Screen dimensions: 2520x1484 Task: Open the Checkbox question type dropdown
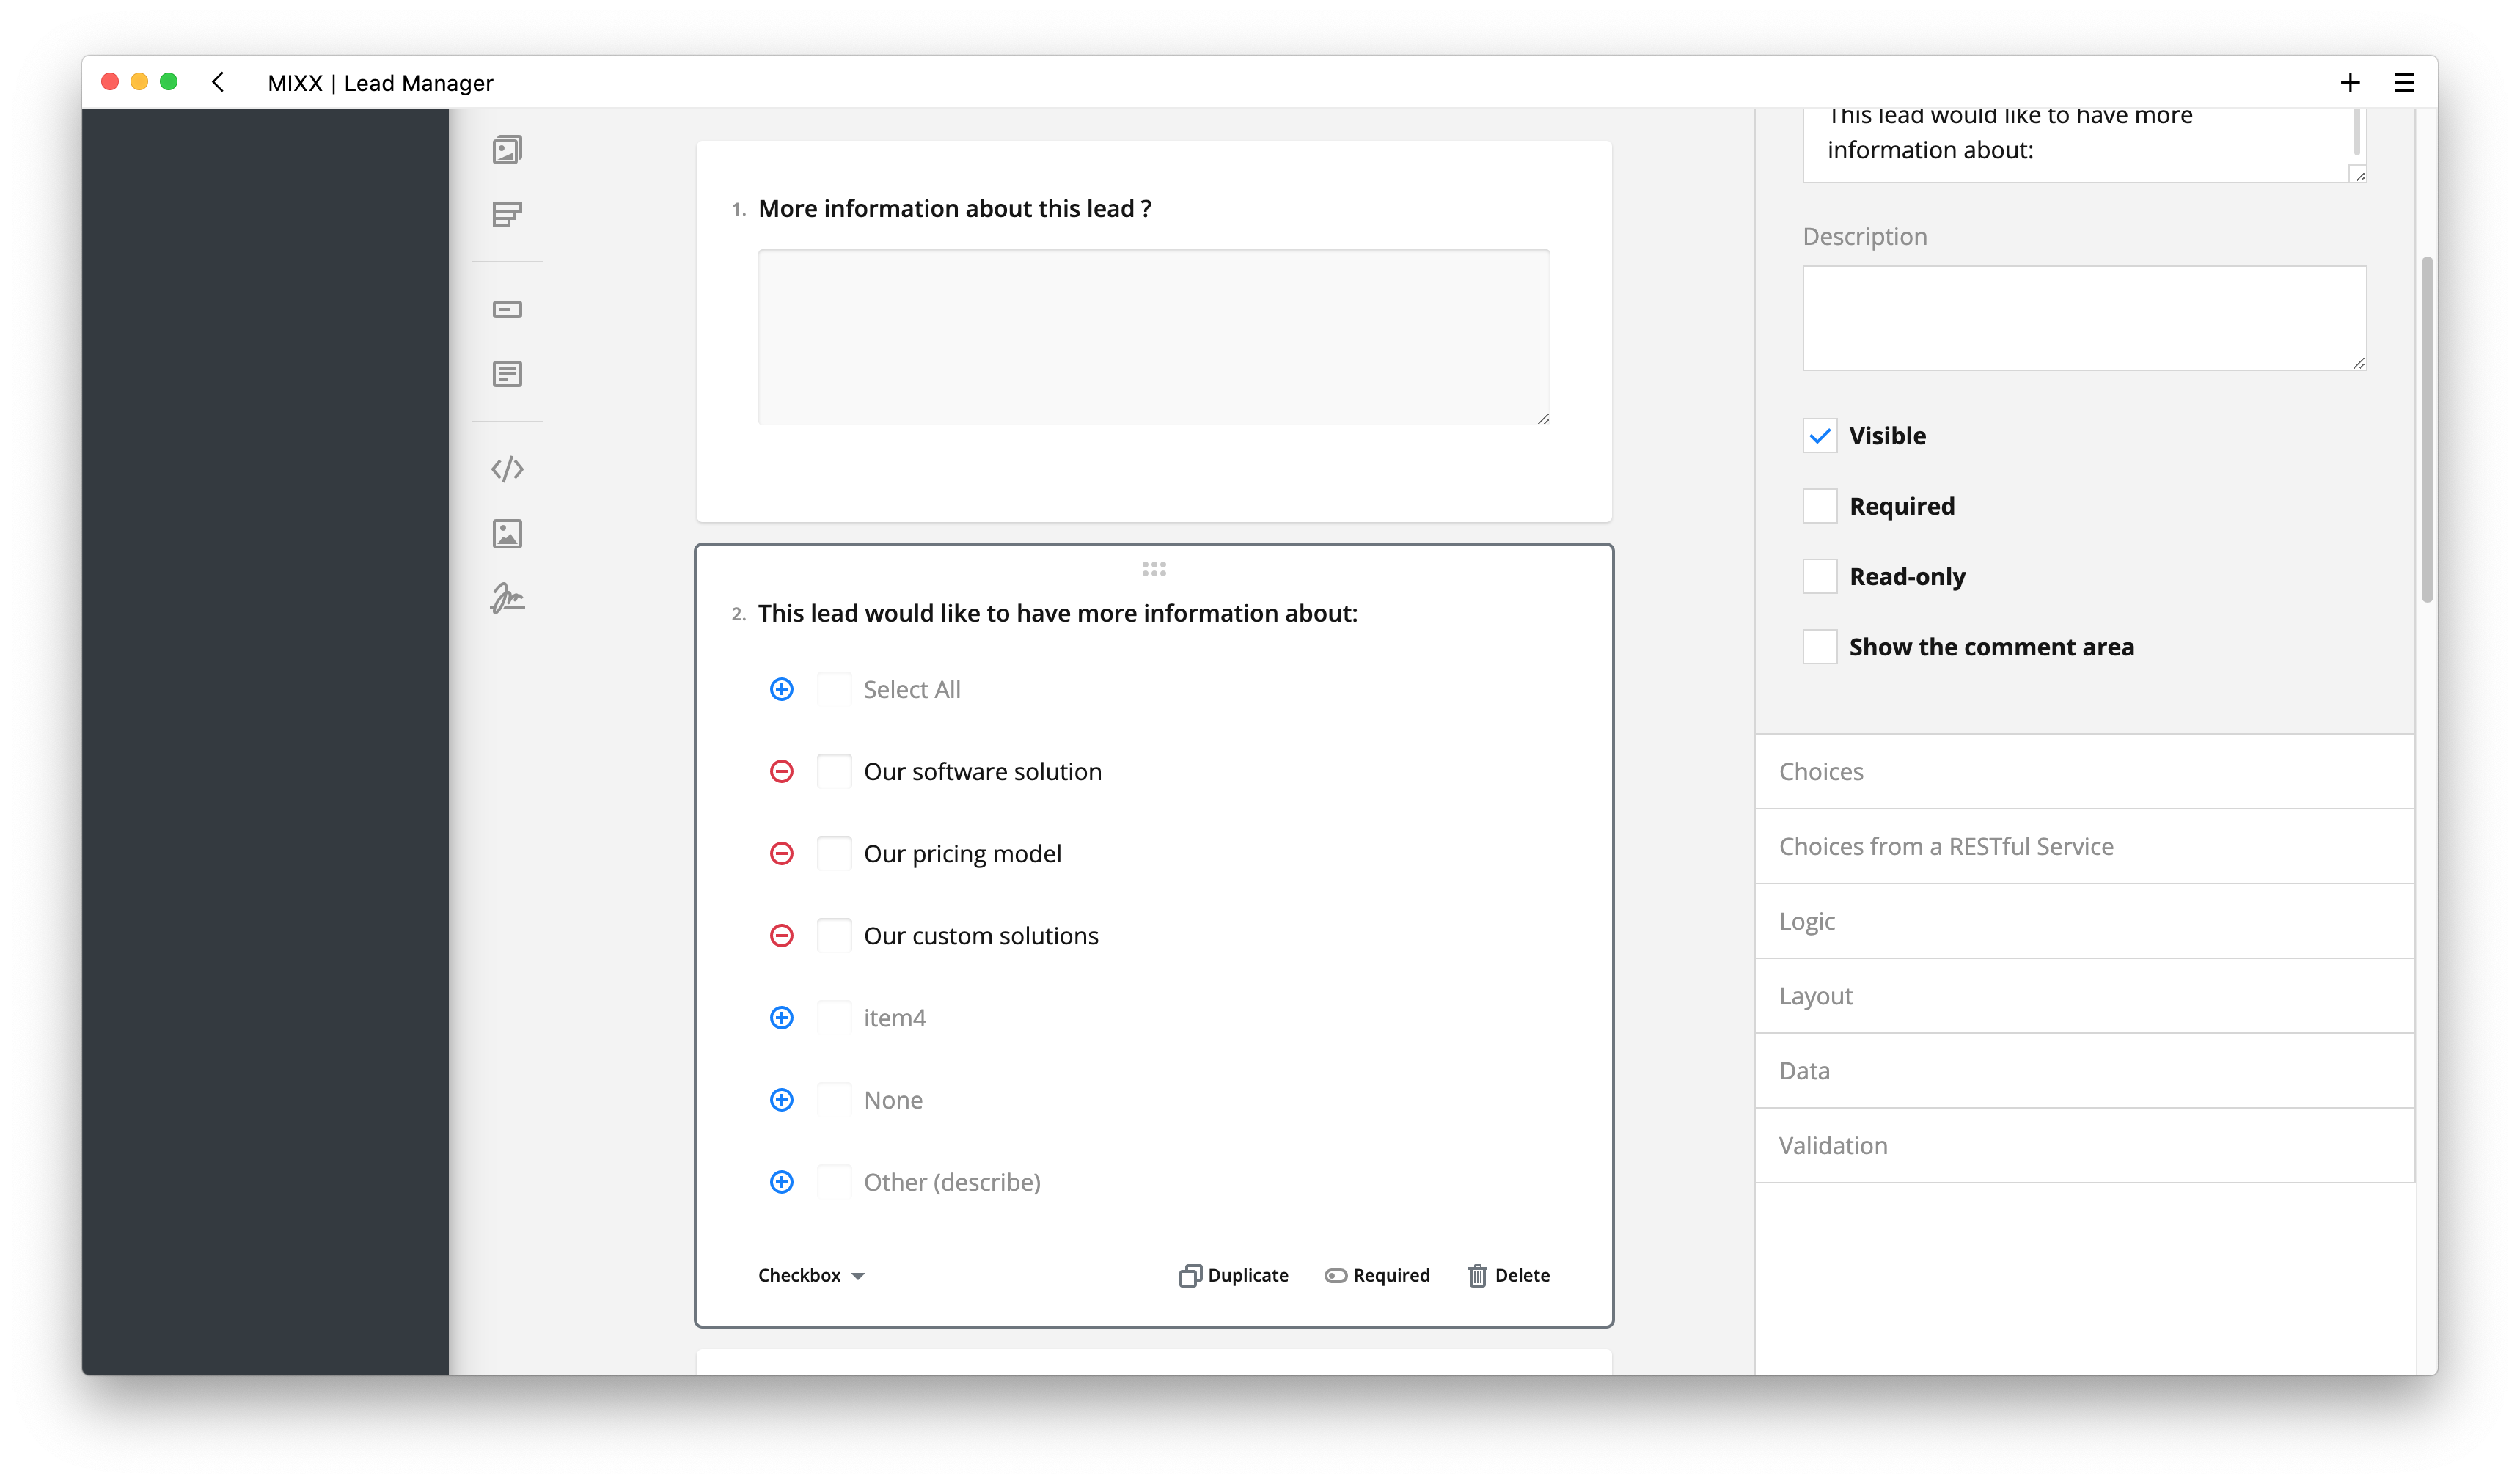(x=811, y=1275)
